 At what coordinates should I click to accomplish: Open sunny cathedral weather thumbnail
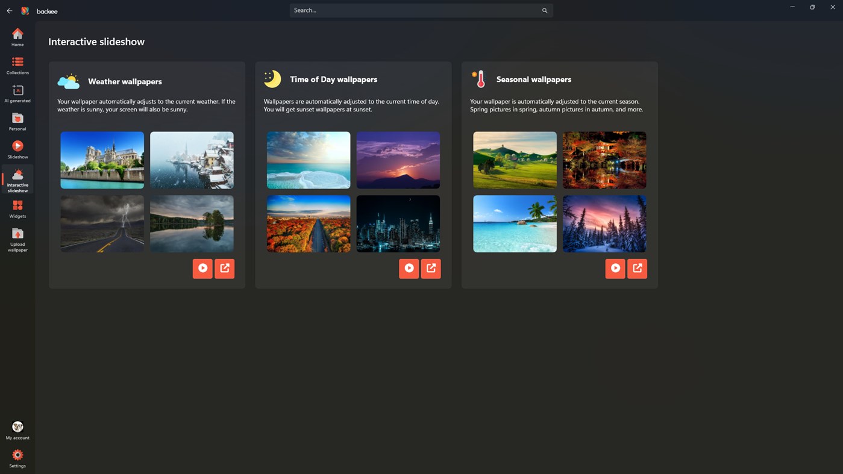(x=102, y=160)
